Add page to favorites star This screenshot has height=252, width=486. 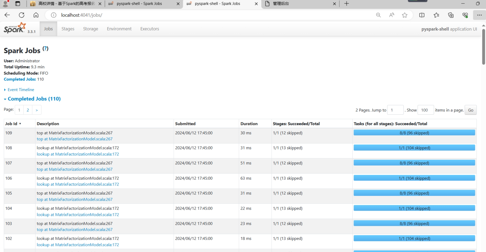pos(405,15)
